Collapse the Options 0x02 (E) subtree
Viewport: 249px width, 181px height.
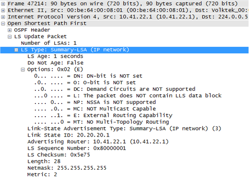(x=23, y=69)
